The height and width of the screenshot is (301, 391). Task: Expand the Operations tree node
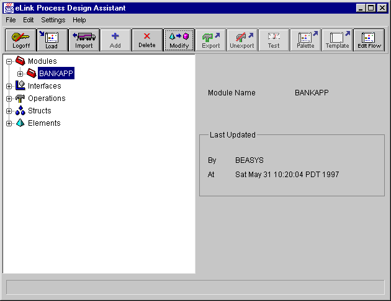[9, 98]
